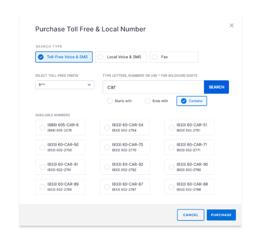Select number (833) 60-CAR-88
This screenshot has height=238, width=261.
click(189, 187)
